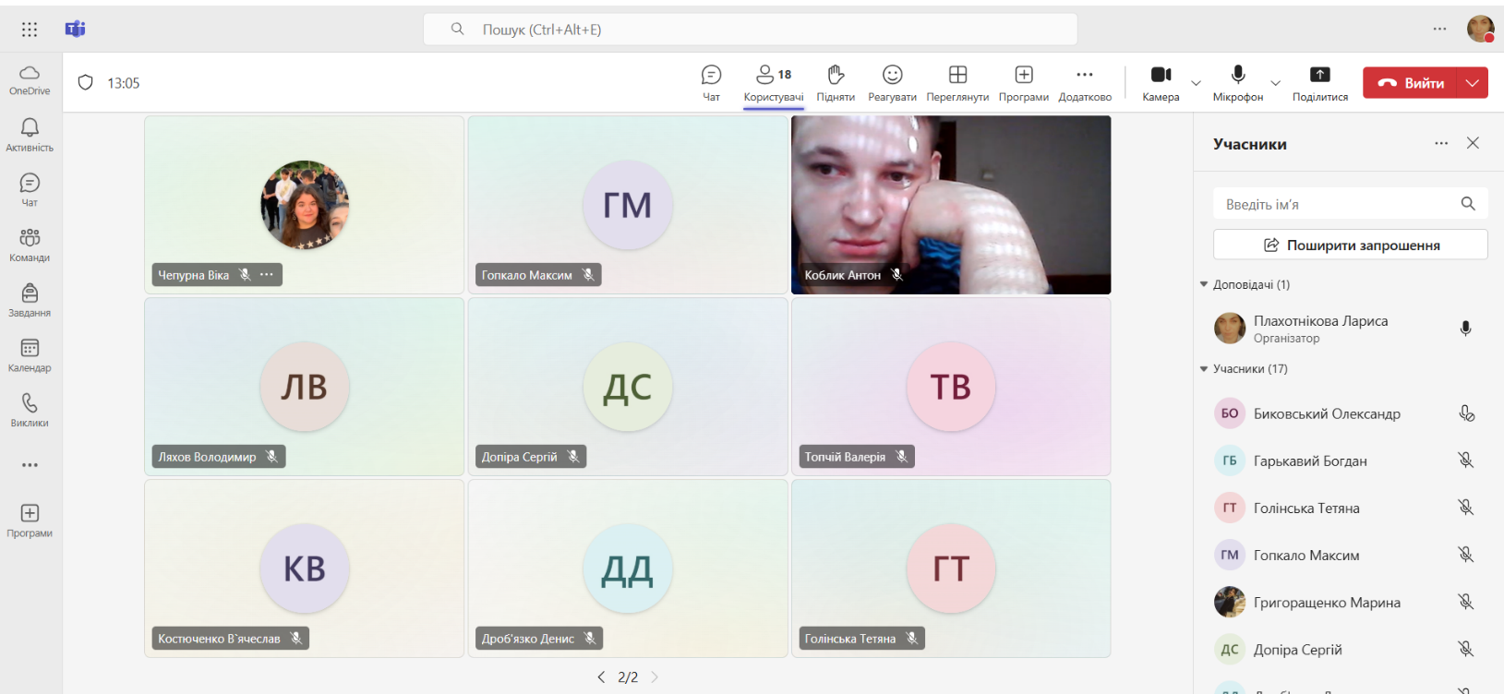The width and height of the screenshot is (1504, 694).
Task: Open the Переглянути view options
Action: (957, 82)
